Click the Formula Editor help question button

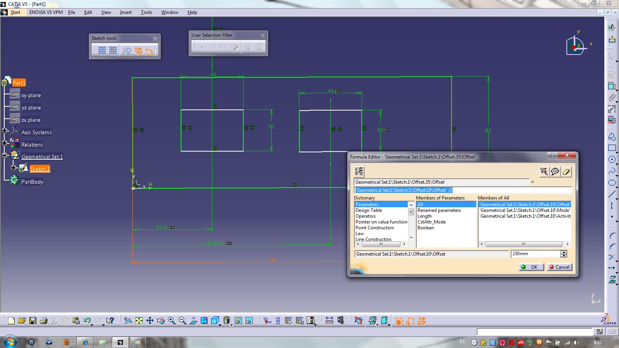552,155
